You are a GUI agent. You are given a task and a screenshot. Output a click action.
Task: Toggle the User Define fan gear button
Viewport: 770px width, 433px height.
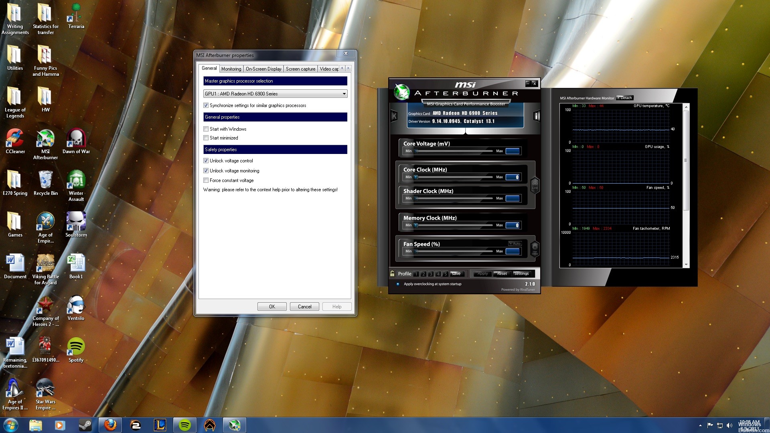(535, 249)
